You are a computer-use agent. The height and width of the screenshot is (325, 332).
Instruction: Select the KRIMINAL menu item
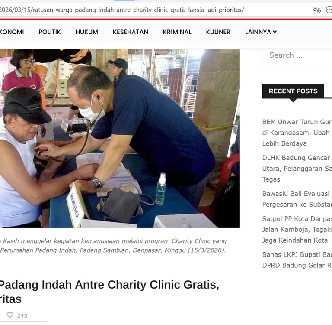click(x=177, y=32)
